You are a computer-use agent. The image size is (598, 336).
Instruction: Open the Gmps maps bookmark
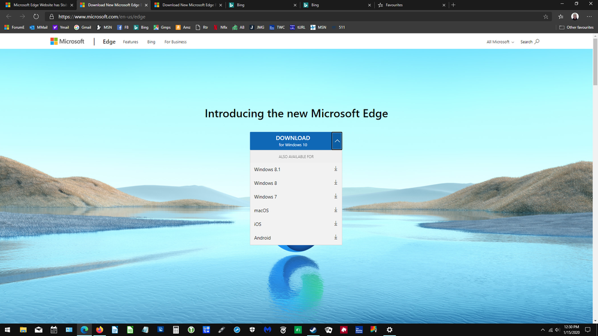click(x=162, y=28)
